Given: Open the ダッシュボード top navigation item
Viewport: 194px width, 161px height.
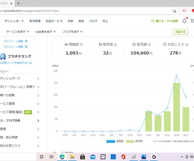Looking at the screenshot, I should [14, 21].
